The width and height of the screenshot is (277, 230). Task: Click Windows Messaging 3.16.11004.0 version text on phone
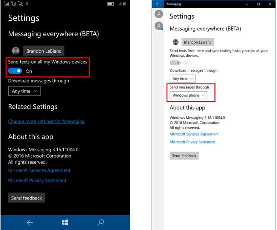43,150
